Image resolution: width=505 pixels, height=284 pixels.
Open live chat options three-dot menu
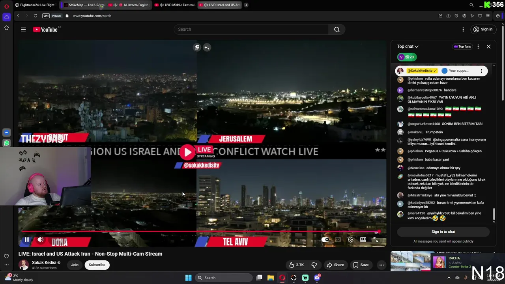click(x=478, y=47)
